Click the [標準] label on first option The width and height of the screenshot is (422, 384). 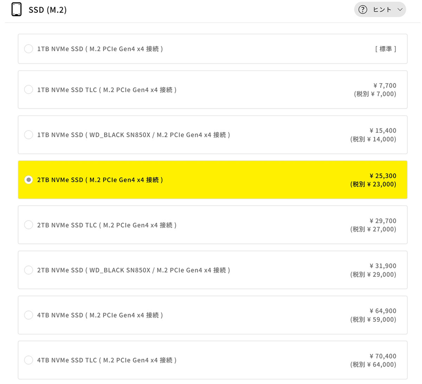pos(385,49)
